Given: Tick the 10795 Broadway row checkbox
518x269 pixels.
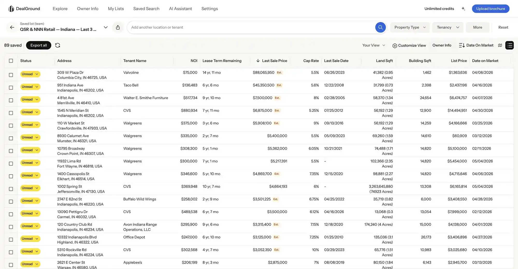Looking at the screenshot, I should click(x=11, y=151).
